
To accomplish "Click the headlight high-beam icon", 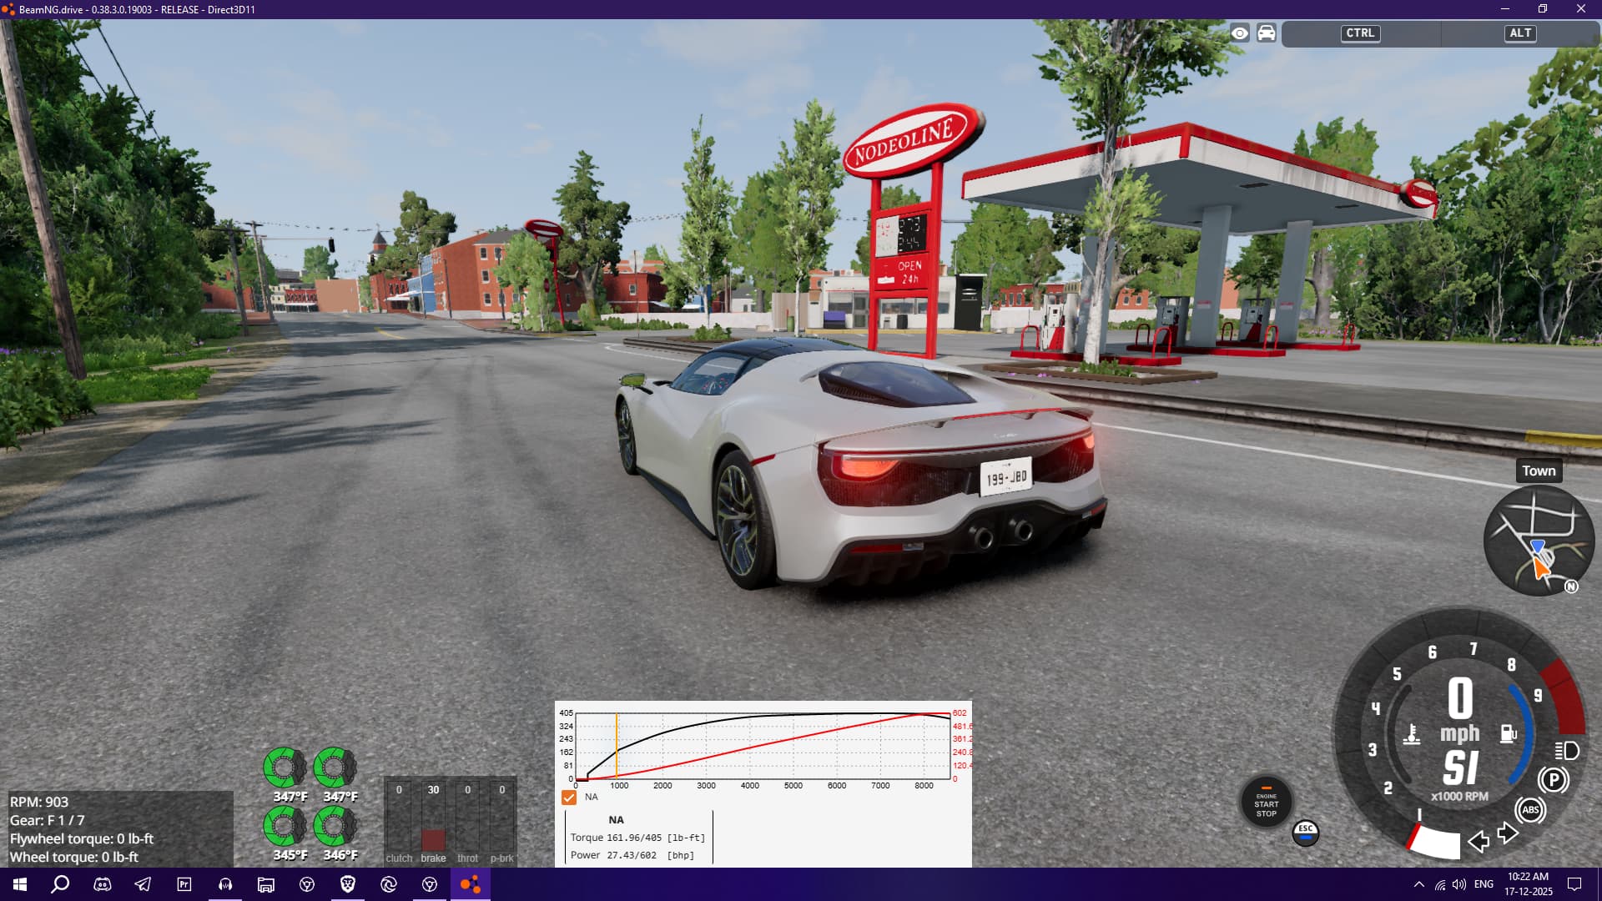I will [x=1566, y=750].
